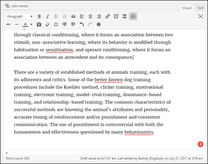This screenshot has width=208, height=164.
Task: Redo the last undone edit
Action: pos(90,25)
